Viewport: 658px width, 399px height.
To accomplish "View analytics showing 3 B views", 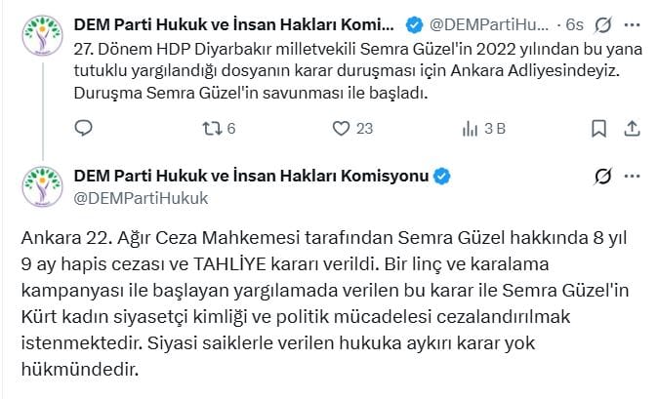I will (471, 128).
